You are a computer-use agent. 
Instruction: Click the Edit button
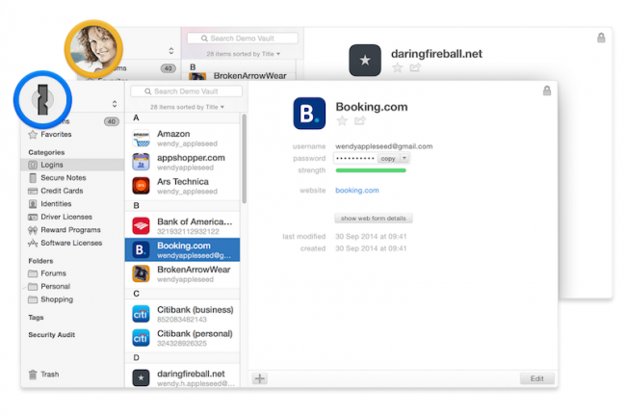point(537,378)
